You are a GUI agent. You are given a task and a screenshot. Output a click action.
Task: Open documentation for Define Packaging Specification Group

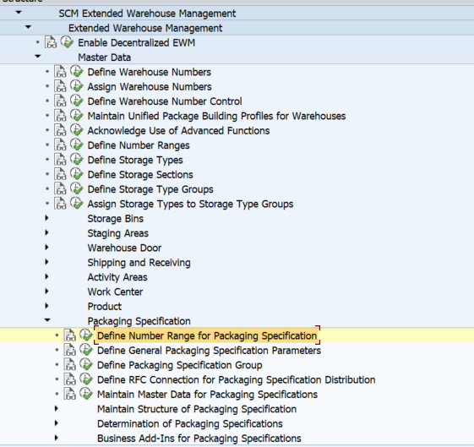(70, 365)
